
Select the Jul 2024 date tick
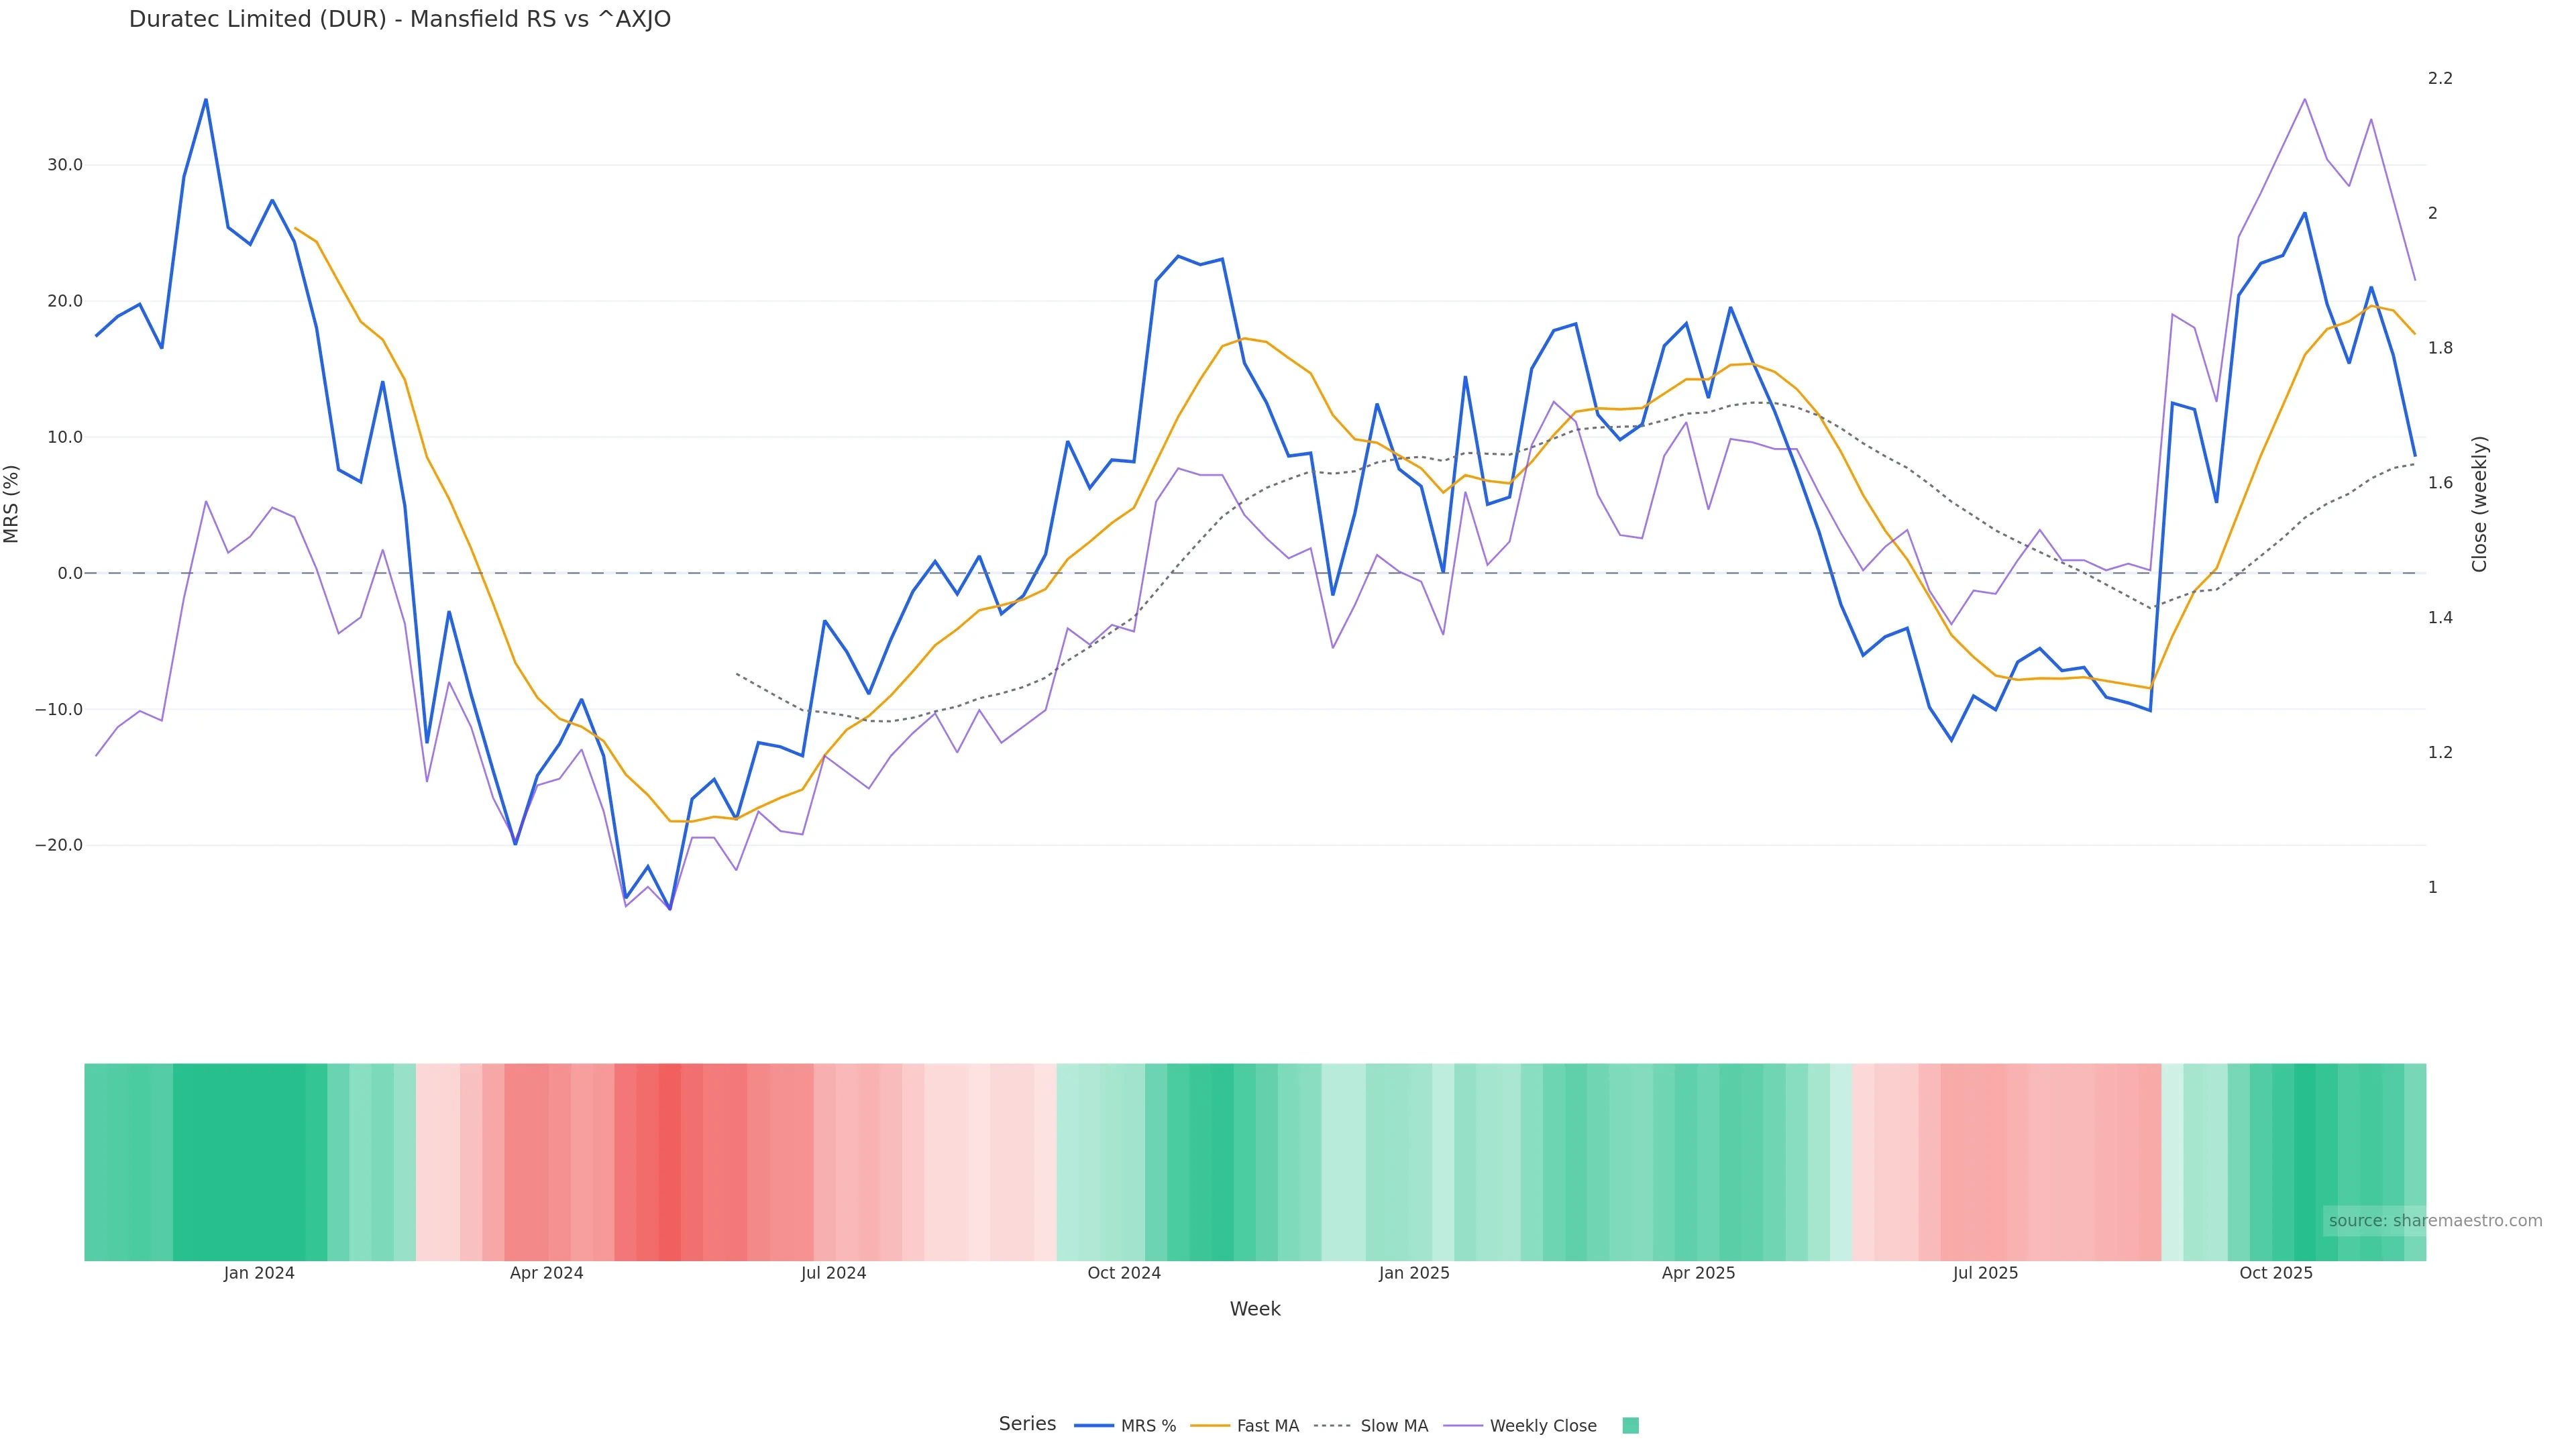click(x=833, y=1273)
